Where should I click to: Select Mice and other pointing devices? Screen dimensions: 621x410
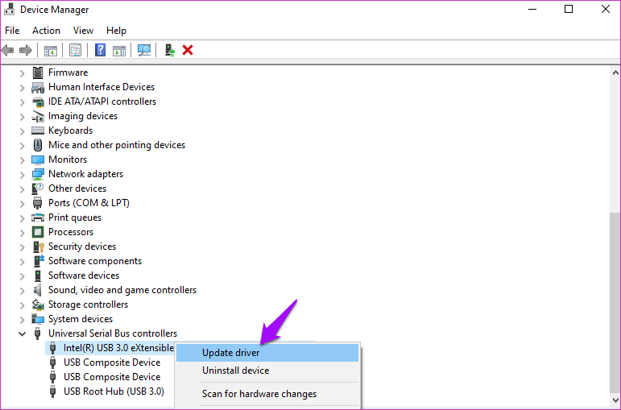click(116, 145)
